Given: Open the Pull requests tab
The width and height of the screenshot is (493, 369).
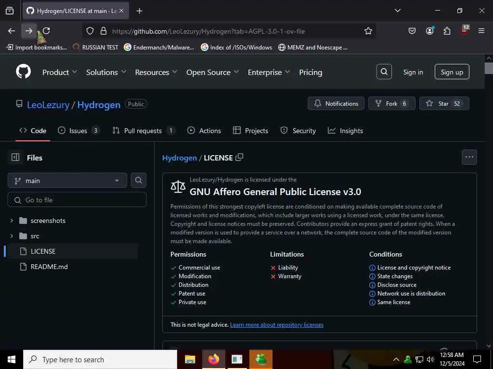Looking at the screenshot, I should pyautogui.click(x=143, y=131).
